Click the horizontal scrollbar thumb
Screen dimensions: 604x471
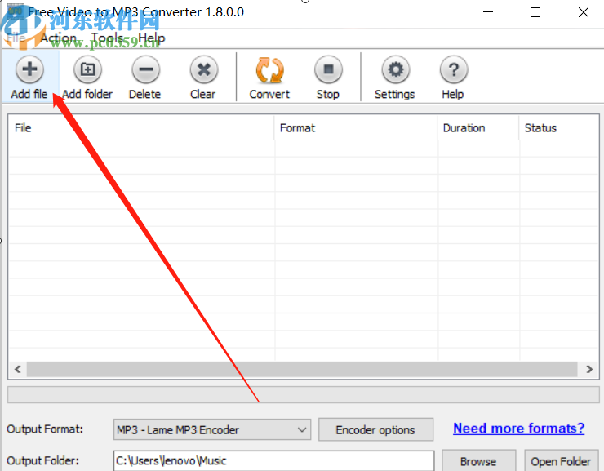click(x=302, y=369)
